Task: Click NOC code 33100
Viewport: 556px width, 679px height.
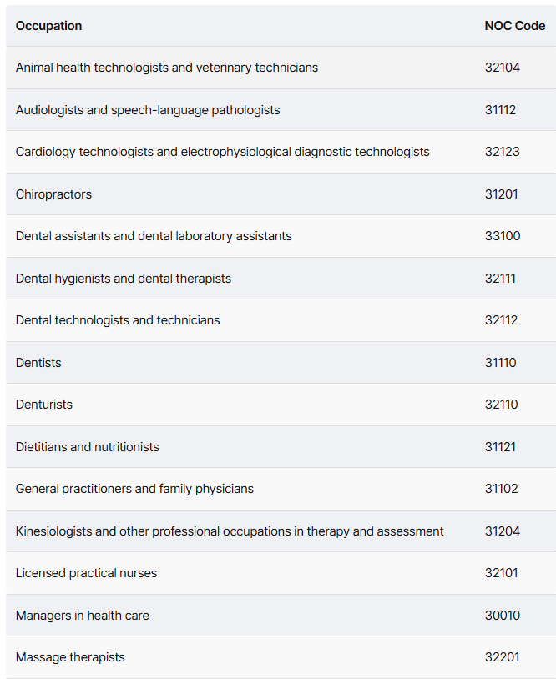Action: point(503,236)
